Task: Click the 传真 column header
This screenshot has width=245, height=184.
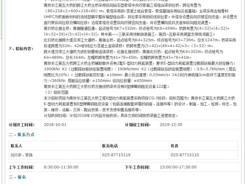Action: (x=174, y=146)
